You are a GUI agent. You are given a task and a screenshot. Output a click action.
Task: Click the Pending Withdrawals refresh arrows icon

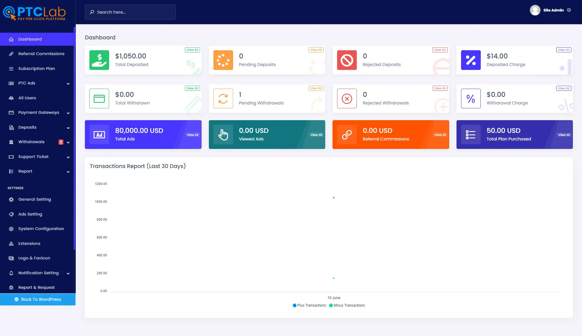[223, 98]
